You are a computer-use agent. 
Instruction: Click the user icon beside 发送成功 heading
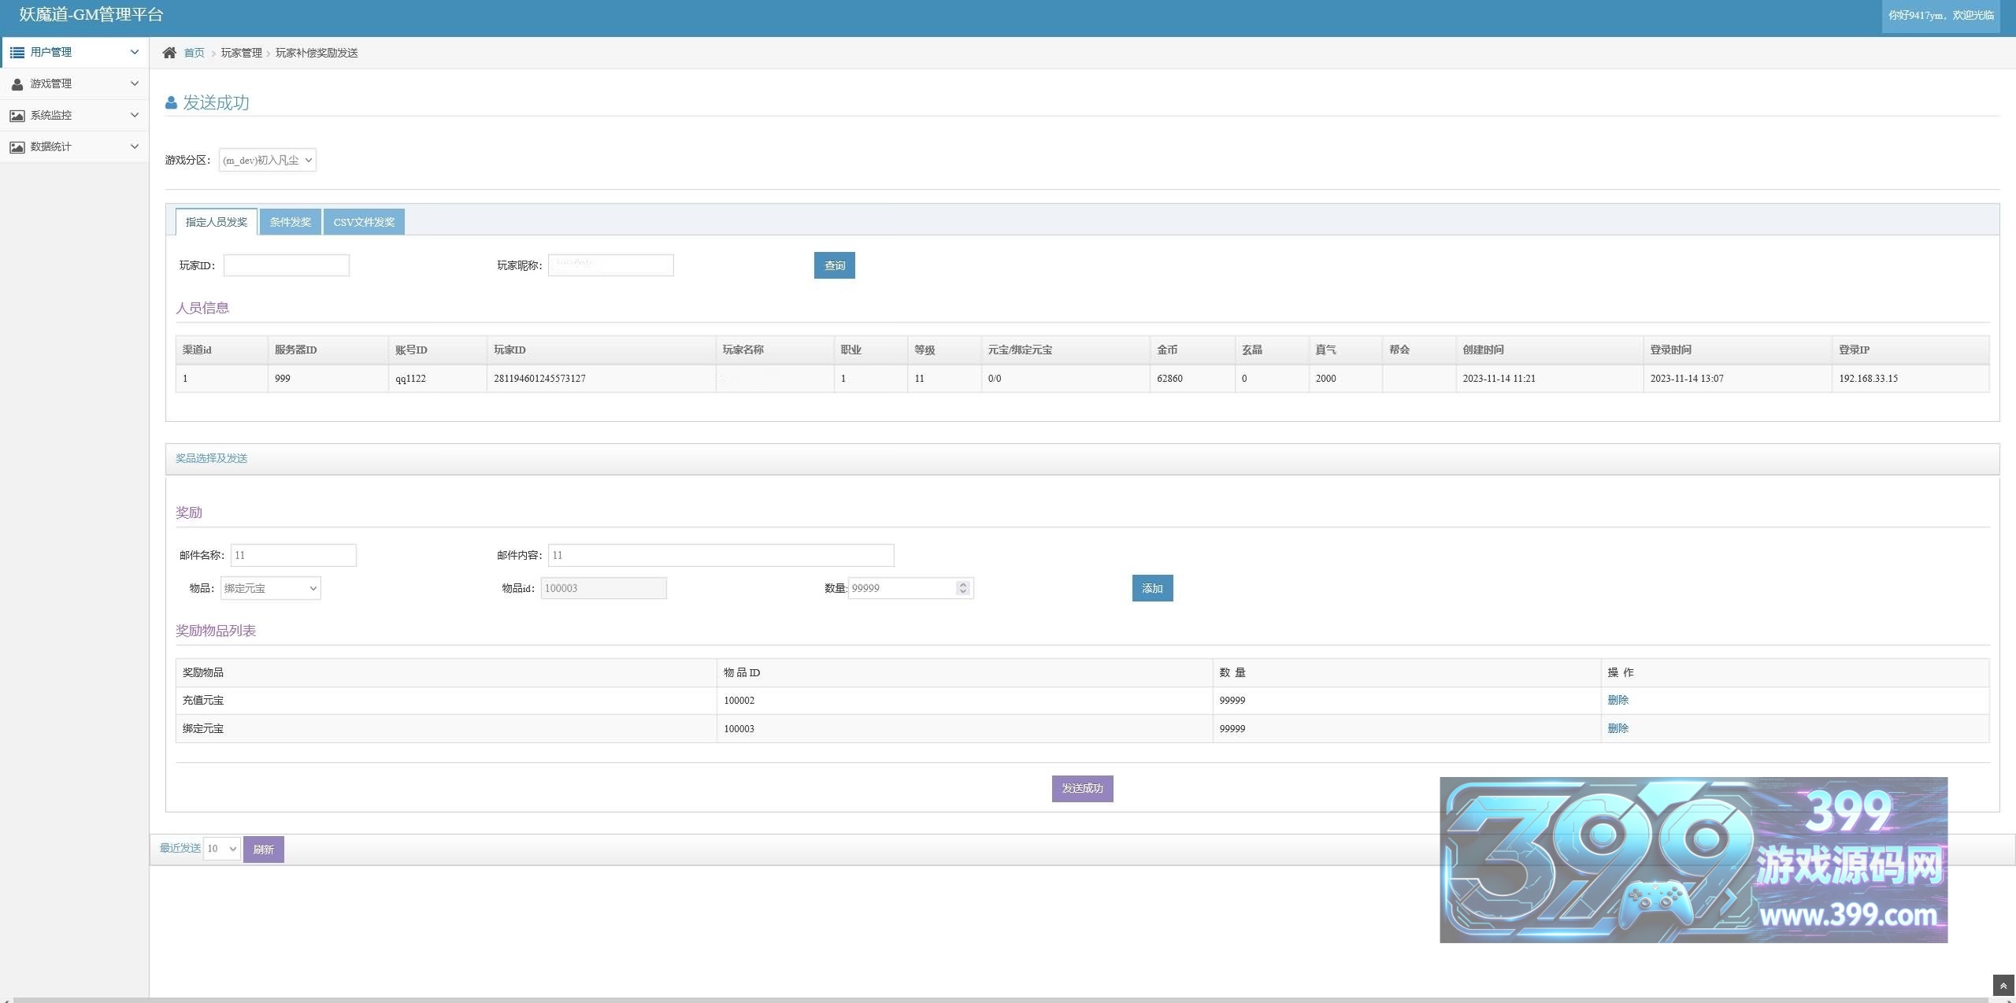click(x=171, y=103)
